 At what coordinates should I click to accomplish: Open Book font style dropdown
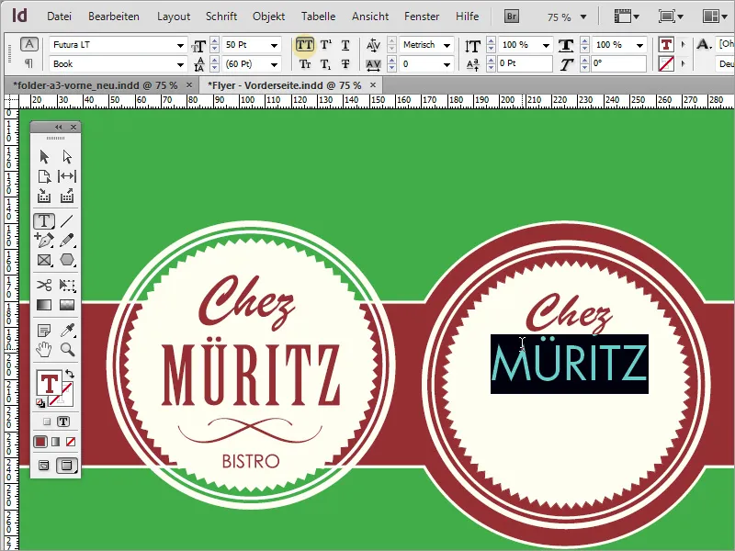[180, 64]
